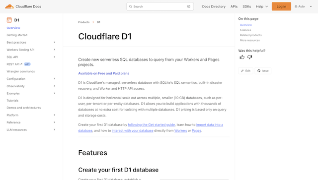Screen dimensions: 318x180
Task: Open SDKs in top navigation
Action: 246,6
